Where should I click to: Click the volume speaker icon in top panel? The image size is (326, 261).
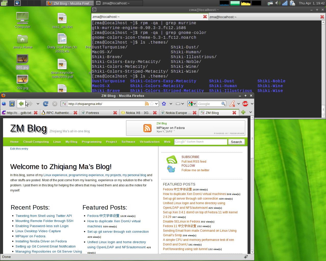tap(278, 3)
